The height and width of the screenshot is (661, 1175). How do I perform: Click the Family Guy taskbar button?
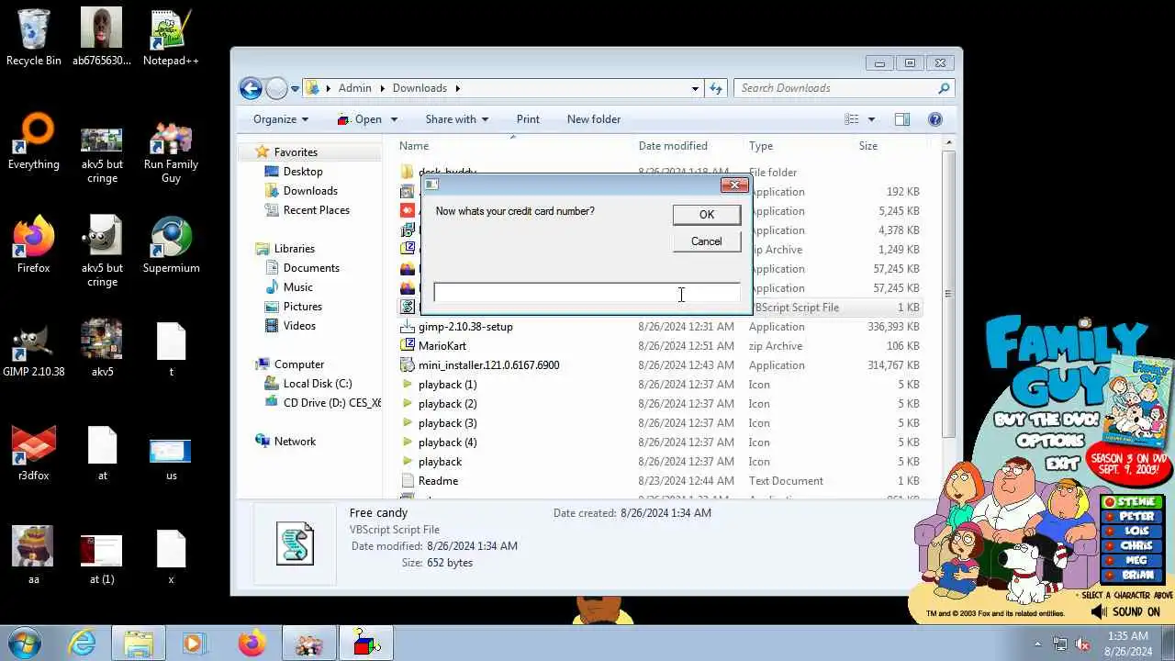tap(308, 643)
